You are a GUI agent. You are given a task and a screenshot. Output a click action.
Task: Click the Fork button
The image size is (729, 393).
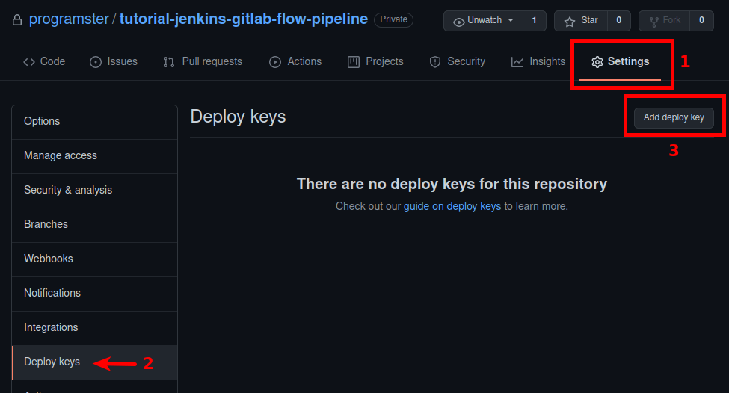tap(665, 20)
